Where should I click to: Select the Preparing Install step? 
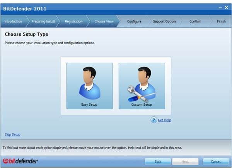click(x=43, y=21)
